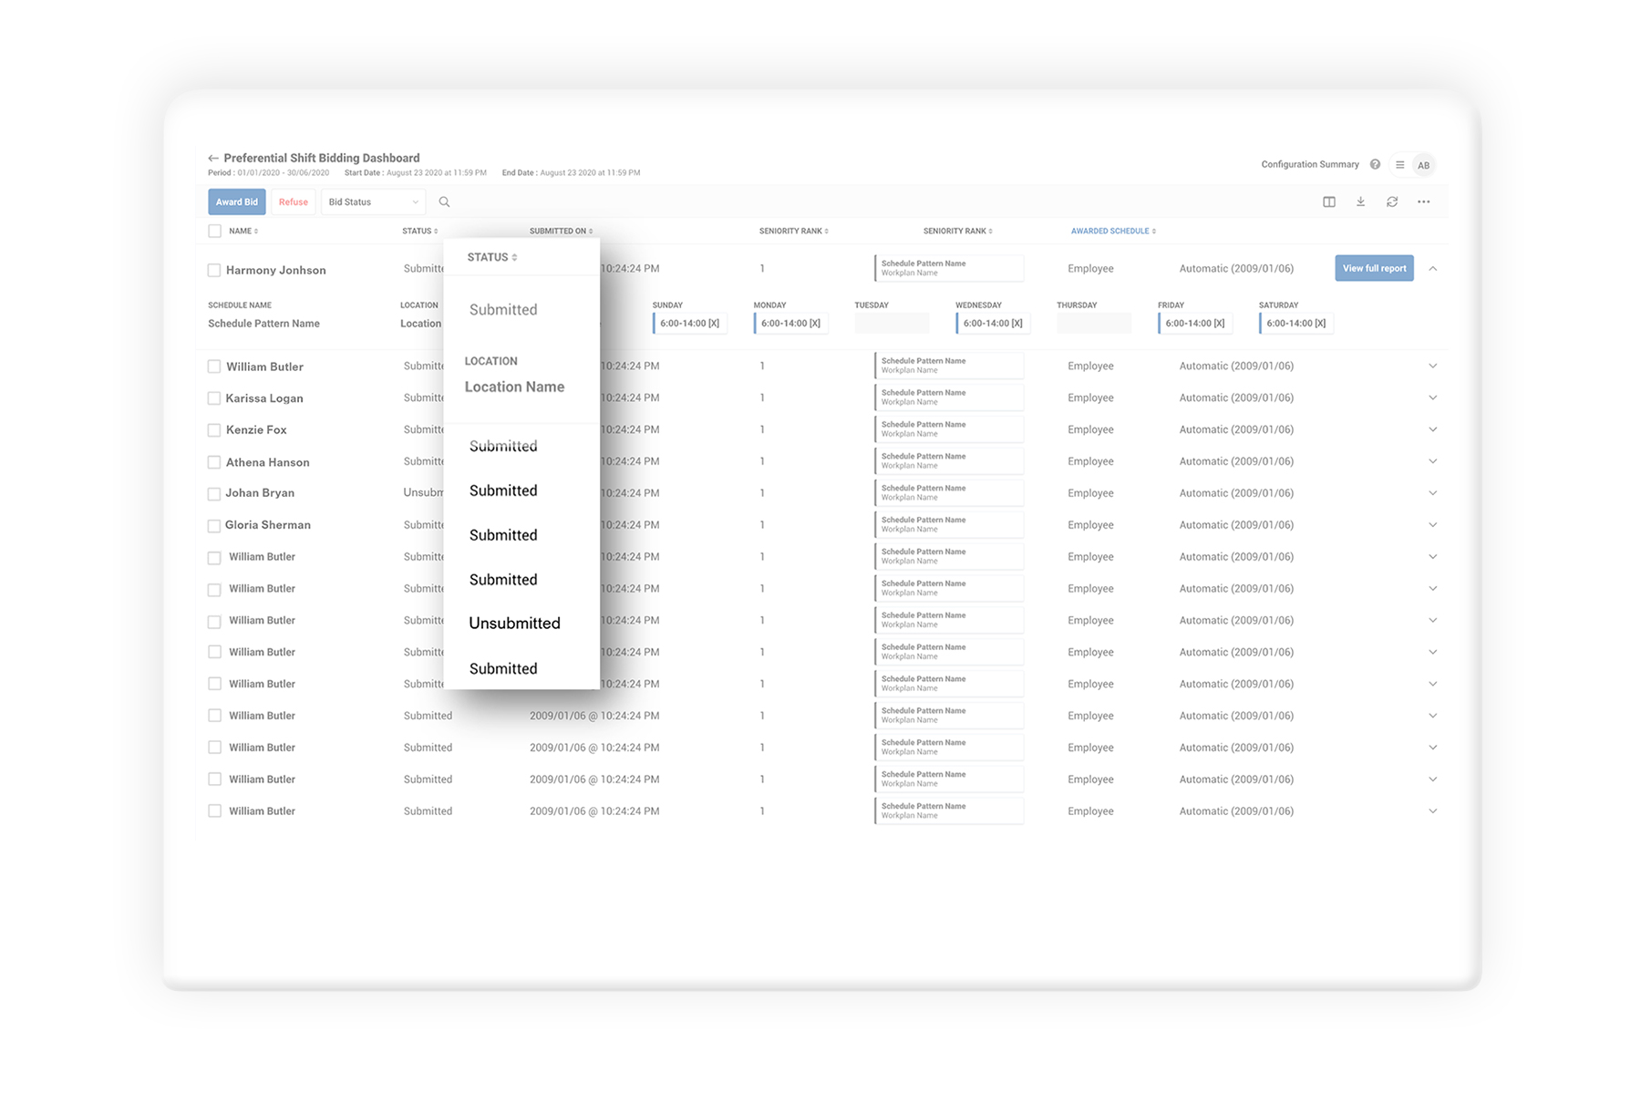This screenshot has width=1641, height=1094.
Task: Click the Award Bid button
Action: 237,202
